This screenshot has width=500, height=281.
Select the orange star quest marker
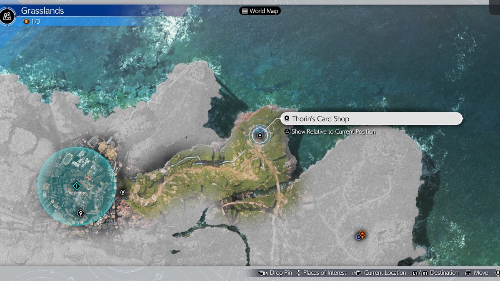click(x=362, y=234)
